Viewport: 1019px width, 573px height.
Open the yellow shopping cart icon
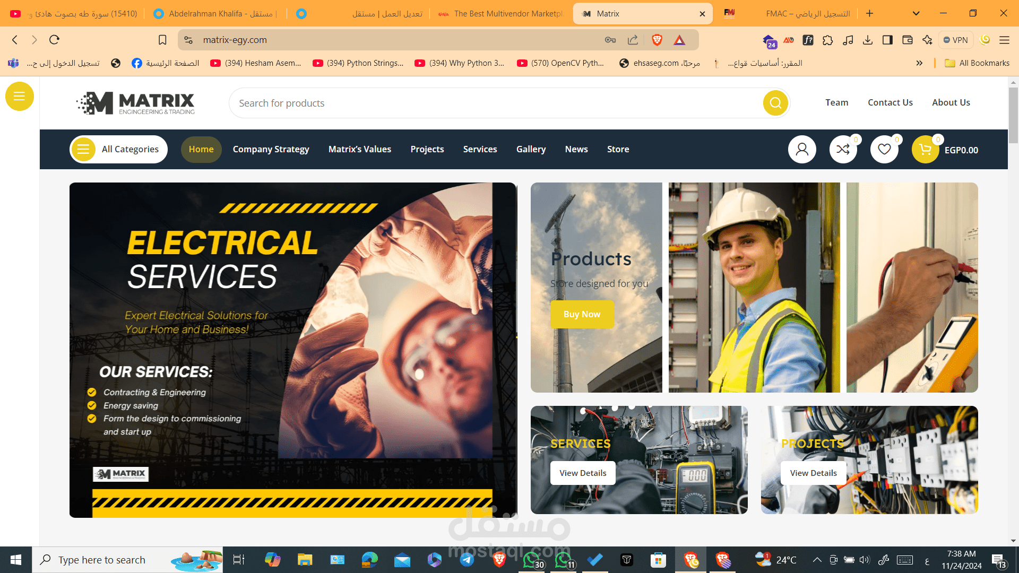(925, 150)
